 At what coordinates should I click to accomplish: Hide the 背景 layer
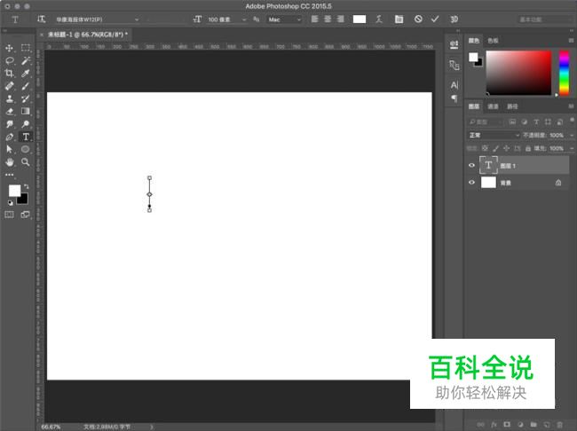[x=471, y=183]
